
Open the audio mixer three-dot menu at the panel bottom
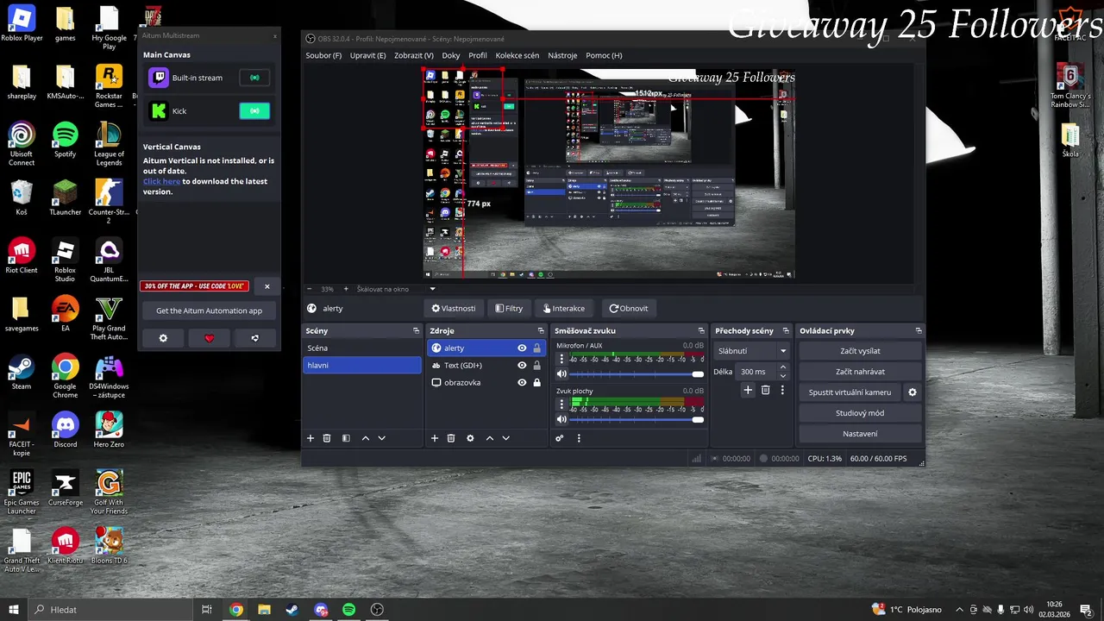coord(579,438)
